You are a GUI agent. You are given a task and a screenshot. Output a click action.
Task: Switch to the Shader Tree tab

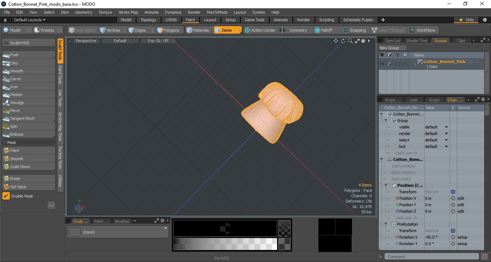pyautogui.click(x=417, y=41)
